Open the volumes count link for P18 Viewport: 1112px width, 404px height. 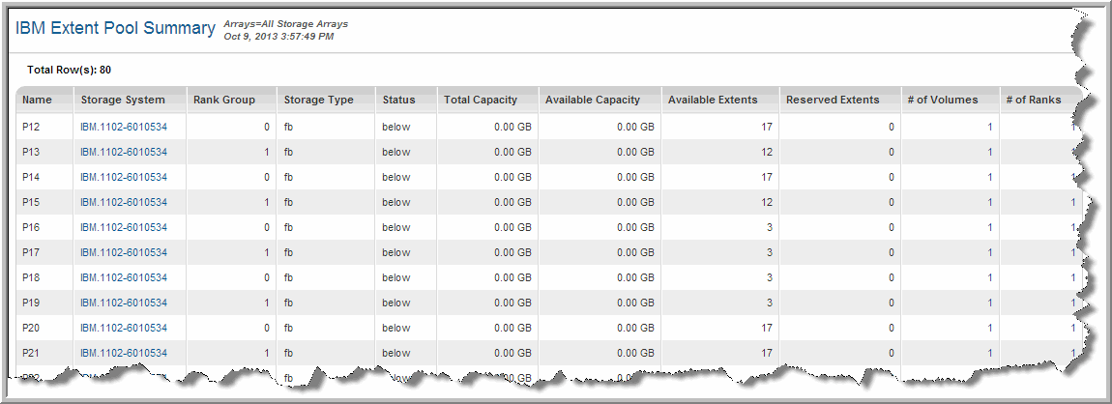989,277
